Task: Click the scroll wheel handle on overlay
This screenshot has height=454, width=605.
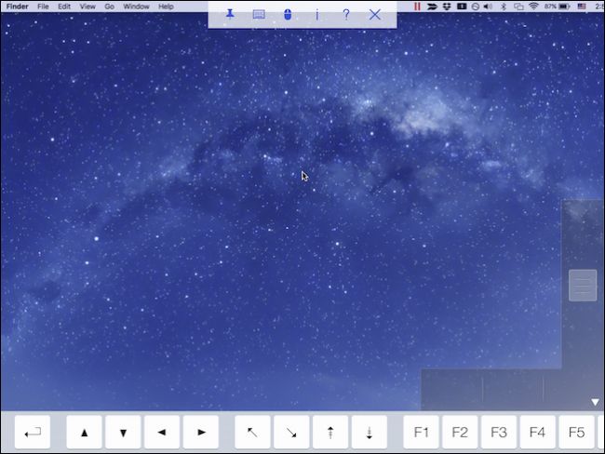Action: tap(583, 285)
